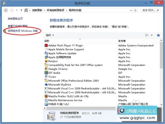Click the Bonjour package icon
Screen dimensions: 165x124
(46, 61)
